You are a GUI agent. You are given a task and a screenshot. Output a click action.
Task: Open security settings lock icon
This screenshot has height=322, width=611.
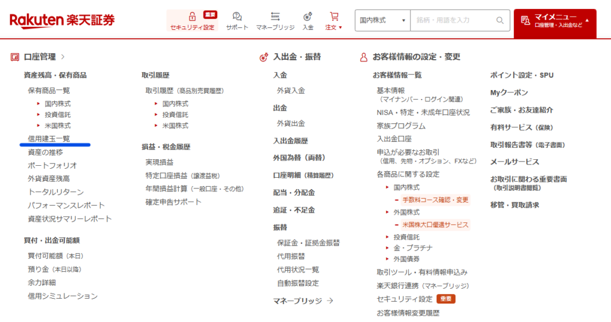click(x=192, y=17)
